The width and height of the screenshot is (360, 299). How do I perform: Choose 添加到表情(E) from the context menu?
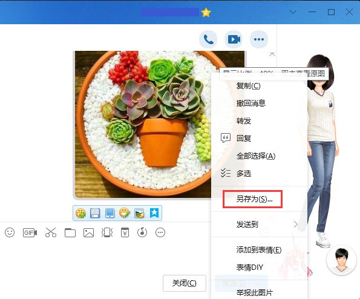pos(260,249)
